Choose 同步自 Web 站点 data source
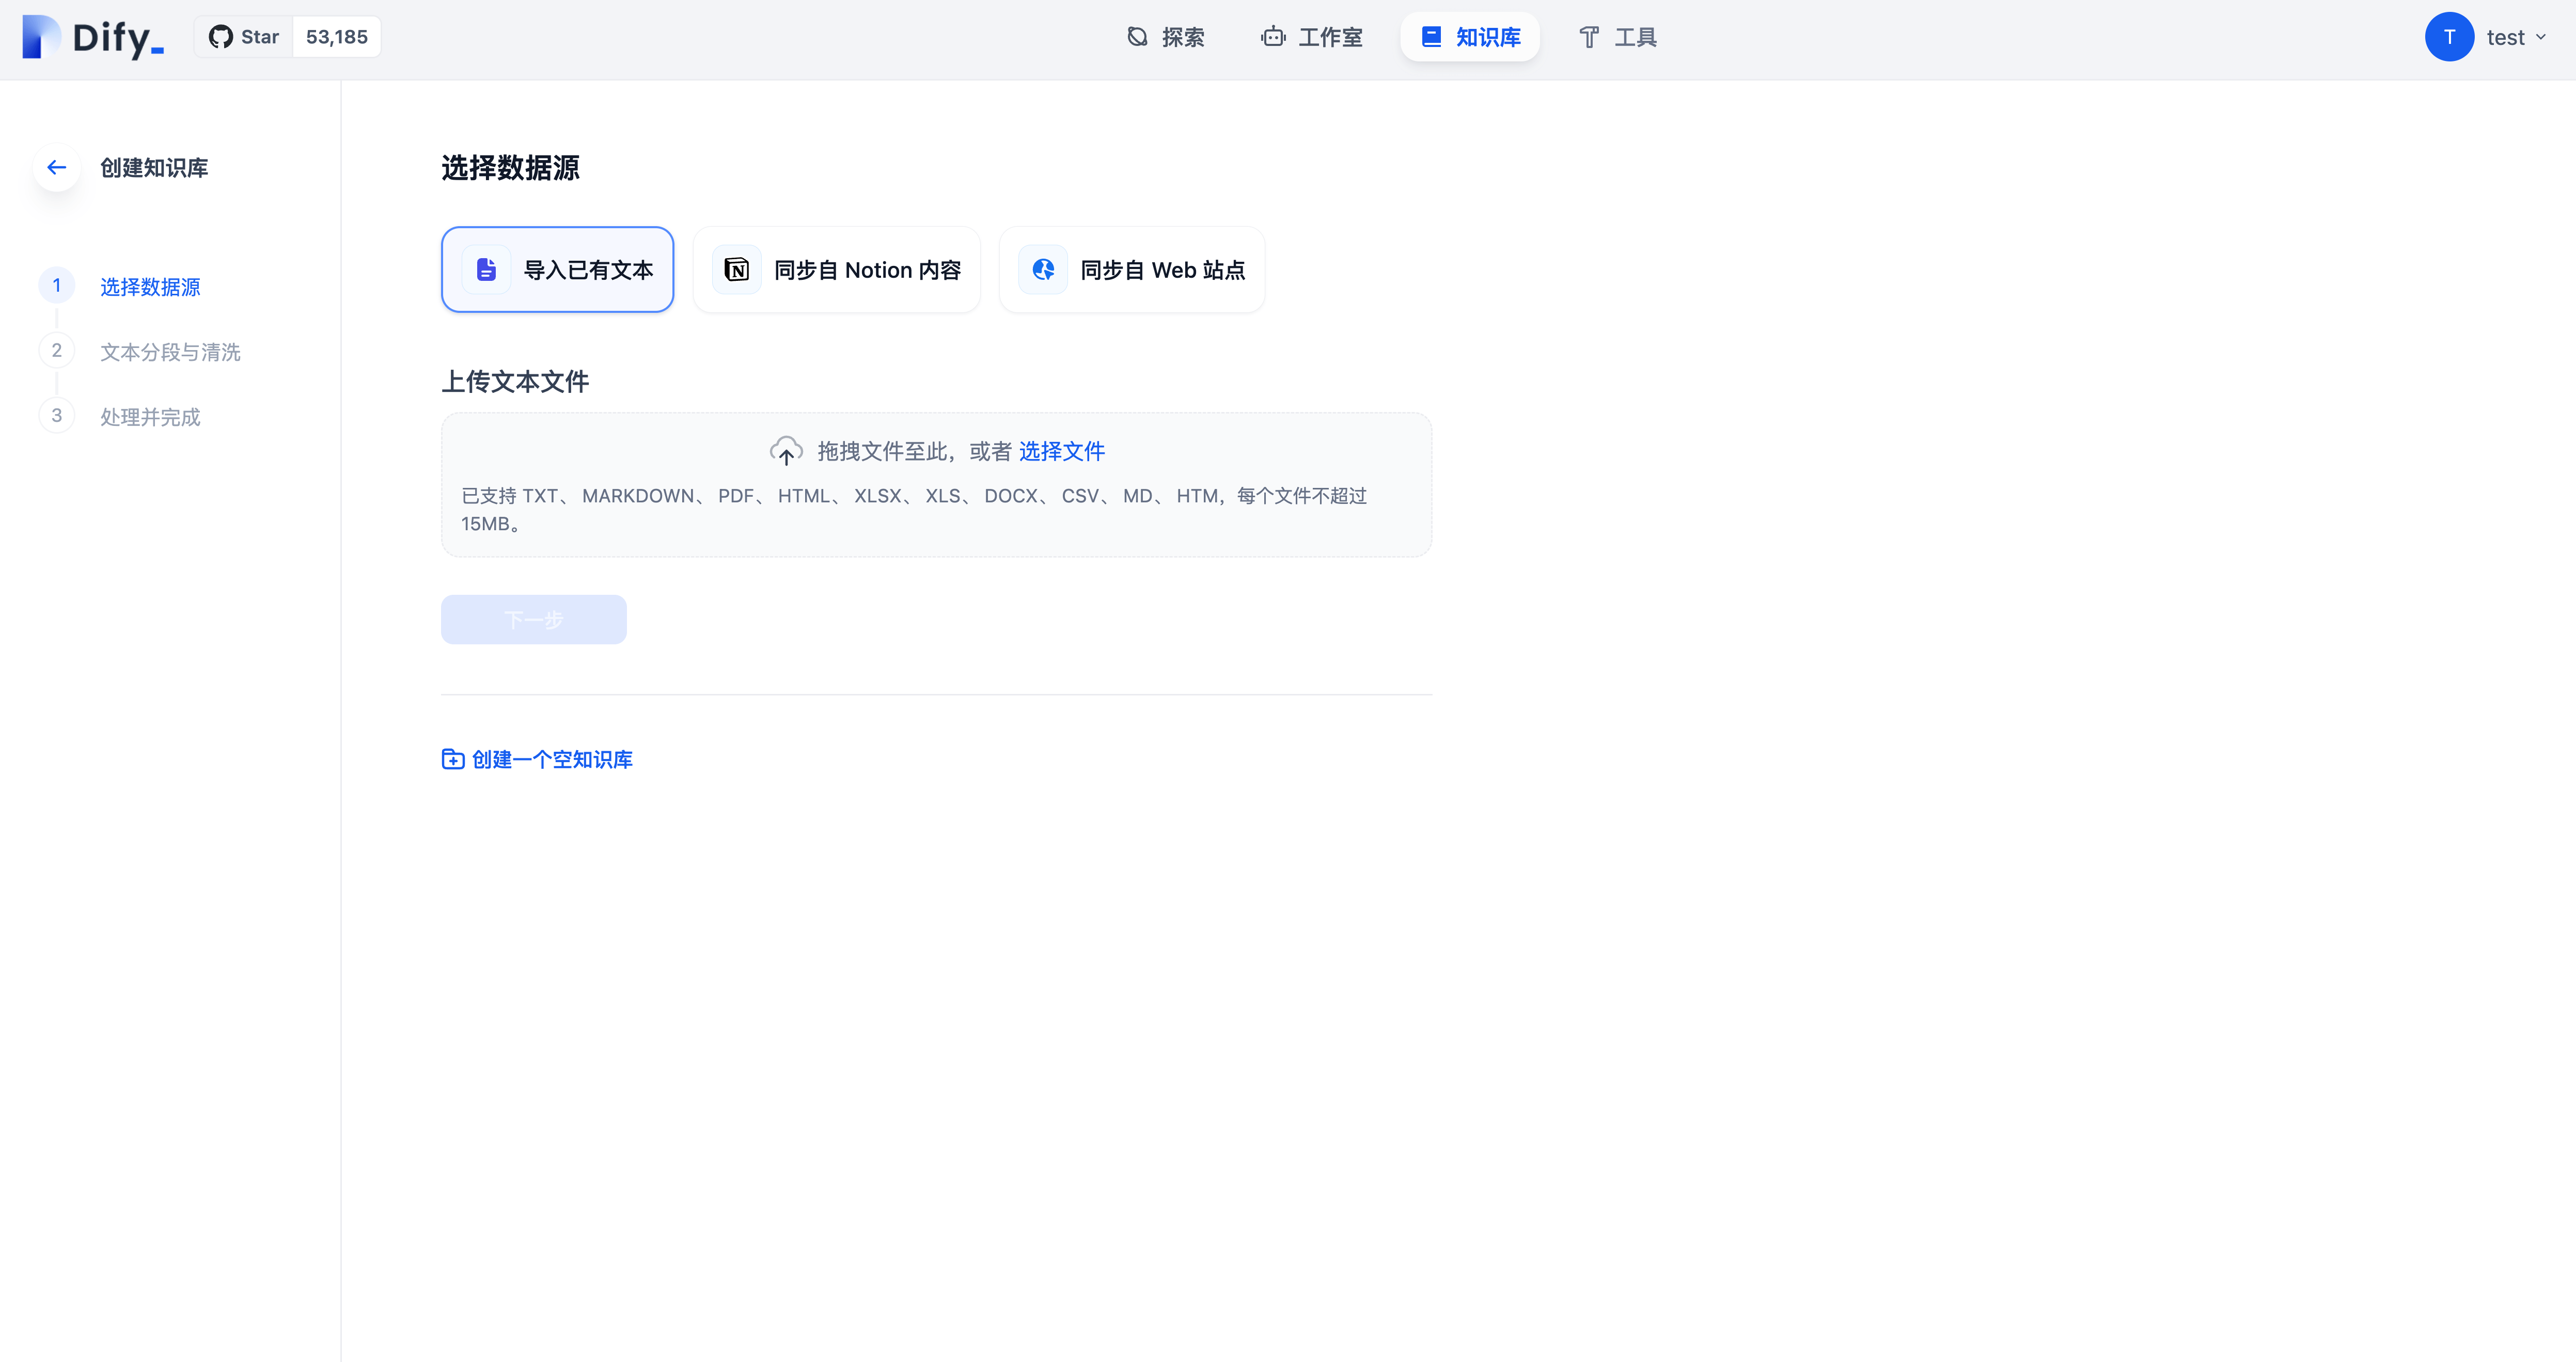The height and width of the screenshot is (1362, 2576). [1132, 270]
